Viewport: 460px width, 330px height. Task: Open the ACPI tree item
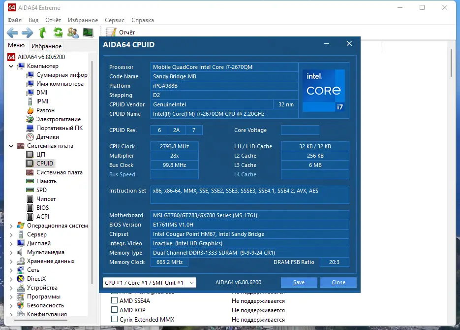pos(38,216)
